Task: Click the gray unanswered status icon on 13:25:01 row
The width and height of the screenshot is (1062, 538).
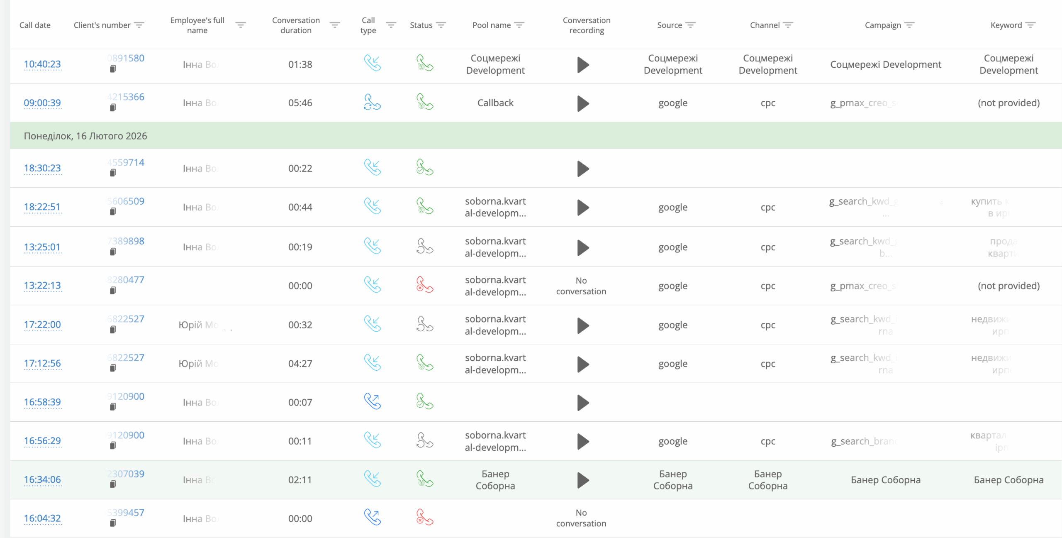Action: tap(424, 247)
